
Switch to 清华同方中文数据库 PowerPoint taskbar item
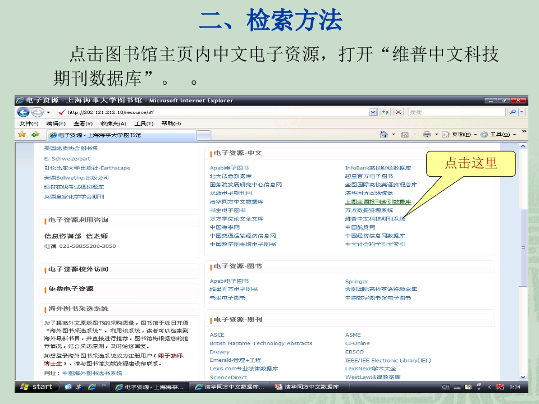(309, 387)
